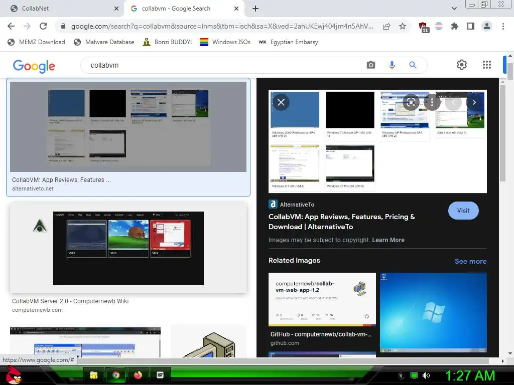The width and height of the screenshot is (514, 385).
Task: Open Egyptian Embassy bookmark
Action: click(289, 42)
